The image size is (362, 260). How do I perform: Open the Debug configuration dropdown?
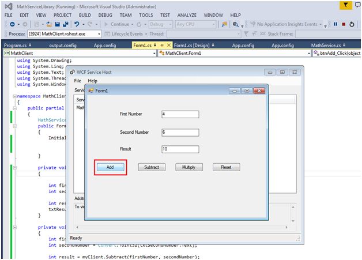point(161,24)
